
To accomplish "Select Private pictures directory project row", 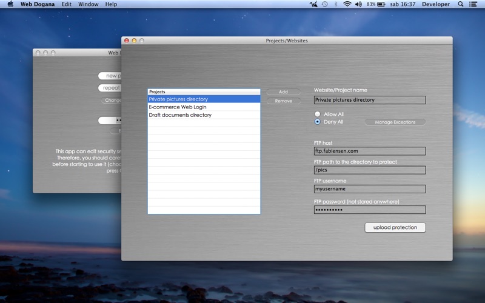I will tap(204, 99).
